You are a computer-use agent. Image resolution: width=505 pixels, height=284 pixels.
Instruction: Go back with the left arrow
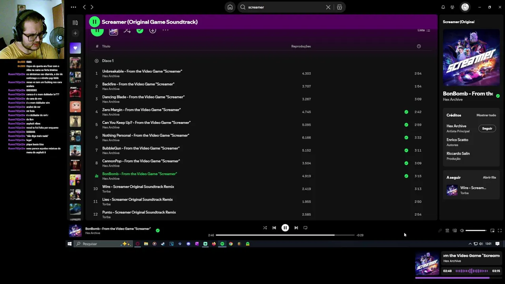84,7
